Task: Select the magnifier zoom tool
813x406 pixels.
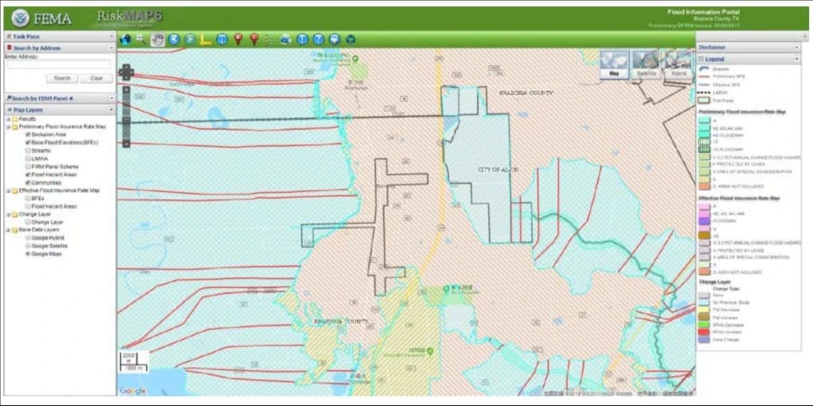Action: pos(141,39)
